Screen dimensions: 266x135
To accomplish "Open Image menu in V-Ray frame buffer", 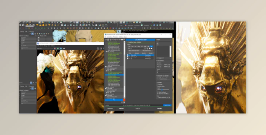I will tap(46, 46).
